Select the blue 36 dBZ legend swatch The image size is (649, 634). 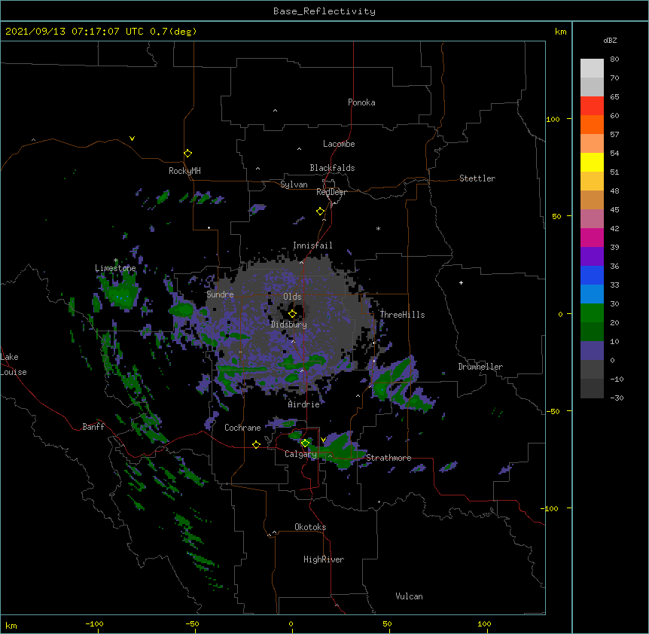[x=592, y=275]
